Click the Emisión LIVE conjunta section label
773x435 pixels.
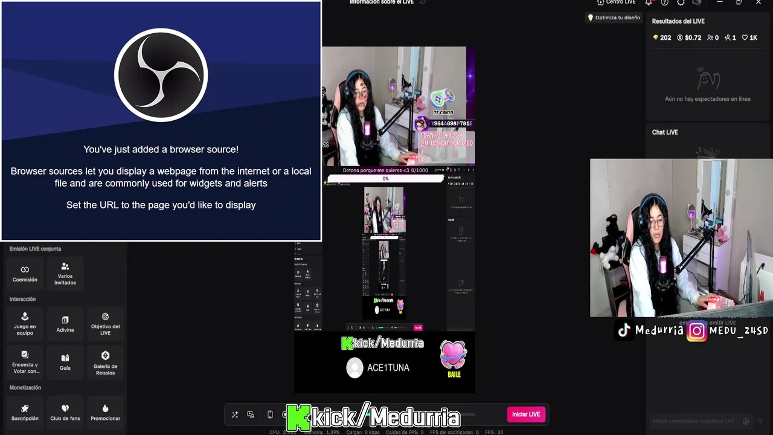(35, 249)
